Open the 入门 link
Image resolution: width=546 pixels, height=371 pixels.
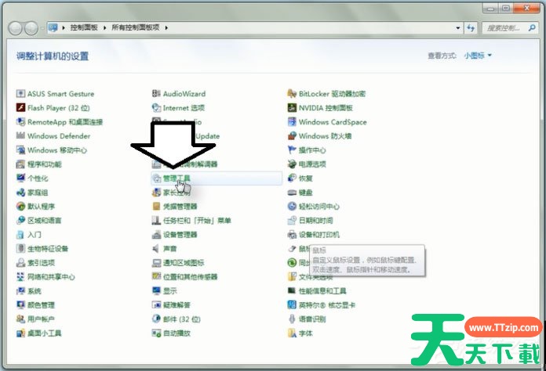[x=35, y=235]
